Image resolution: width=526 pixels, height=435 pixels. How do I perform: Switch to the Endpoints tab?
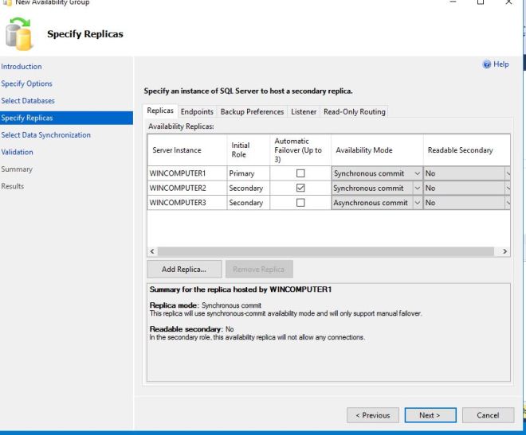(x=197, y=112)
